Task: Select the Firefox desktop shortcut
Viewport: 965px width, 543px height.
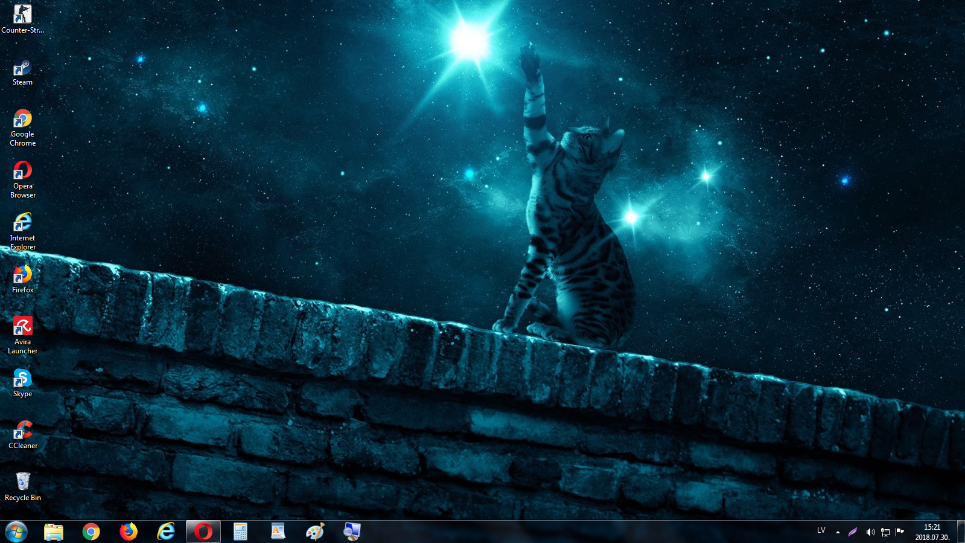Action: point(22,279)
